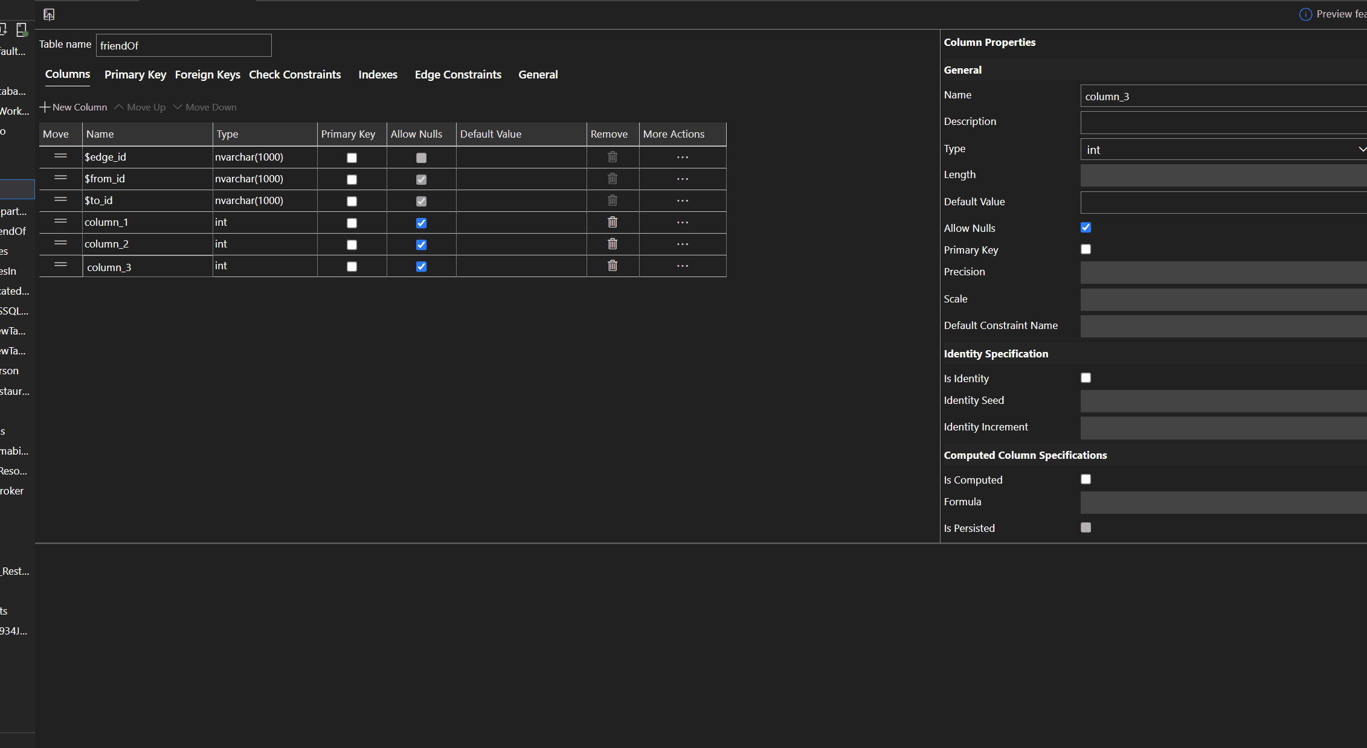Switch to the General tab
The image size is (1367, 748).
538,75
